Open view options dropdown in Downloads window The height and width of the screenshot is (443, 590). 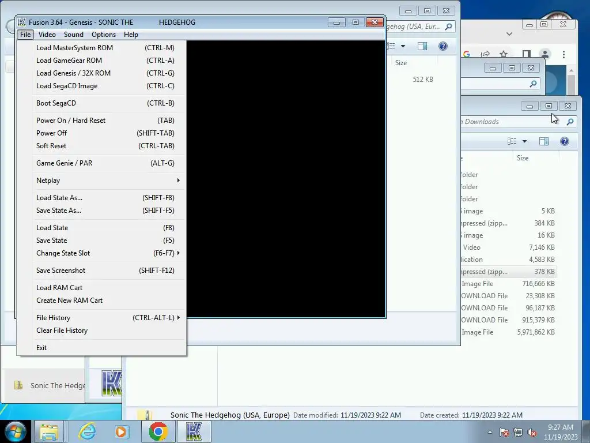click(524, 141)
